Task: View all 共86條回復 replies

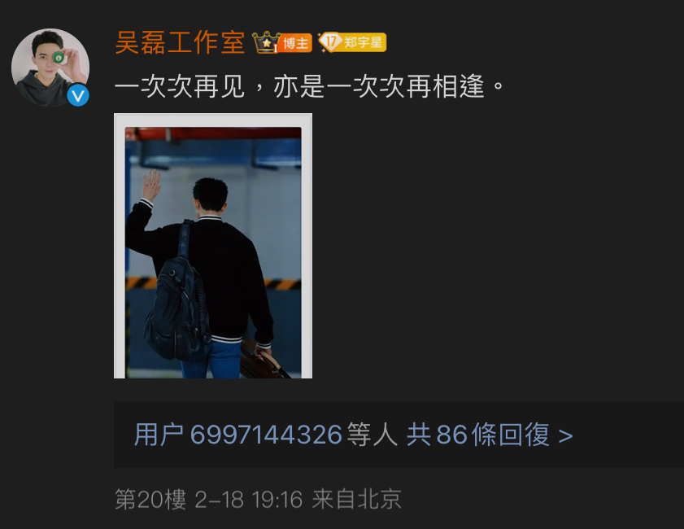Action: (477, 435)
